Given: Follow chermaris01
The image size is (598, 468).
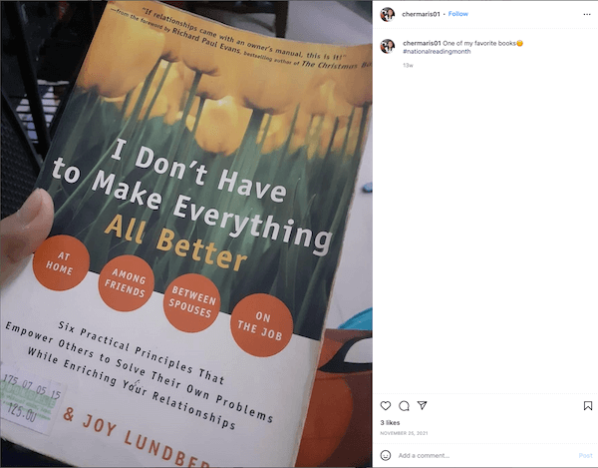Looking at the screenshot, I should 458,14.
